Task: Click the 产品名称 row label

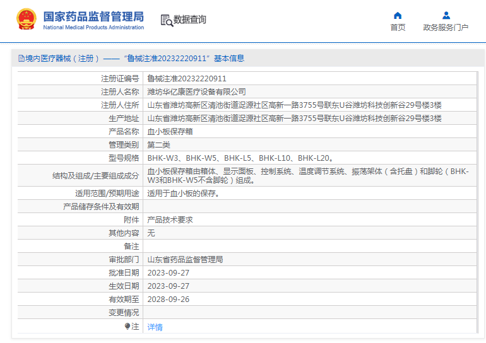Action: click(x=124, y=132)
